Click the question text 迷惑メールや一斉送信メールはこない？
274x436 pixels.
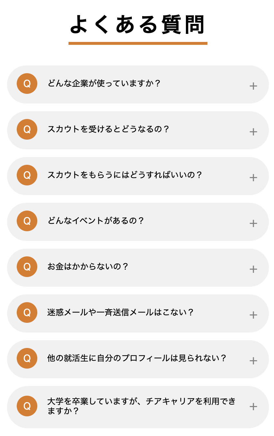121,312
